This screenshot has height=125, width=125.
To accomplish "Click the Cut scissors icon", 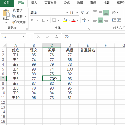I will [x=14, y=10].
